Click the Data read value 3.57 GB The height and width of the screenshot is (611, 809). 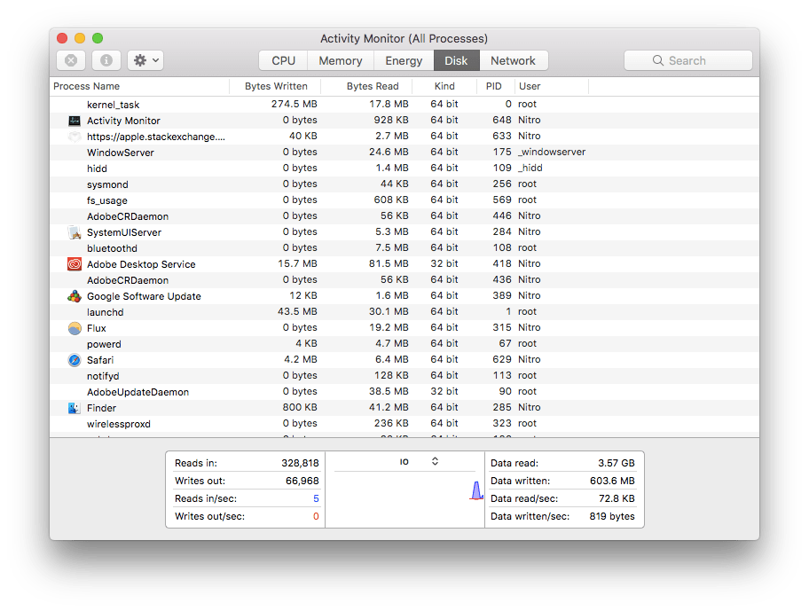pos(617,463)
